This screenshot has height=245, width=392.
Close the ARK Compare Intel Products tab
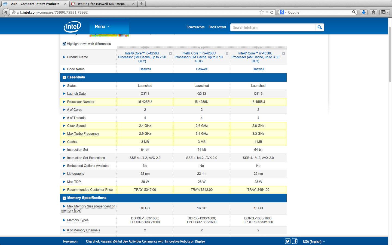pos(65,4)
